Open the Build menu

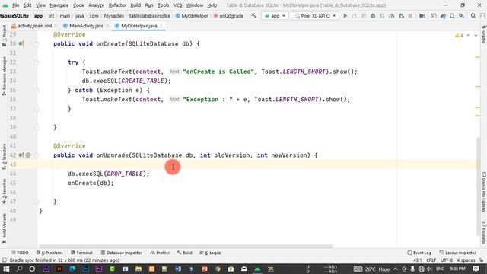pos(135,5)
